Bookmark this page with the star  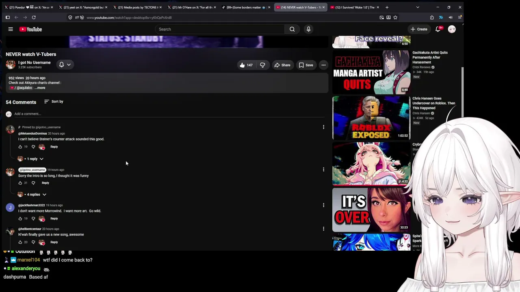coord(395,17)
